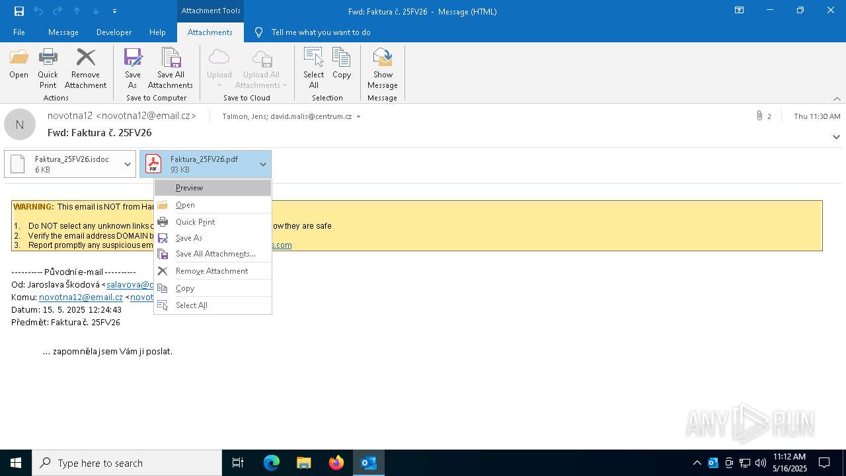Click the Outlook taskbar icon

(x=369, y=463)
